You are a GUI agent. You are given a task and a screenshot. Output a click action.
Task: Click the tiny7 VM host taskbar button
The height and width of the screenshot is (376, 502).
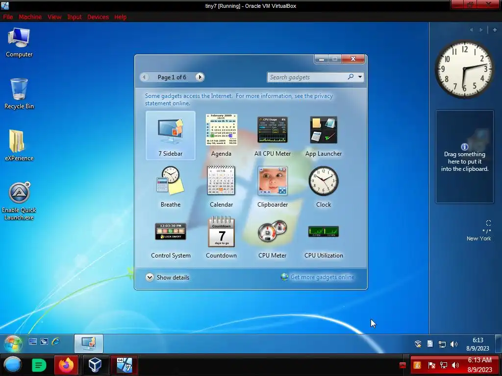[124, 365]
